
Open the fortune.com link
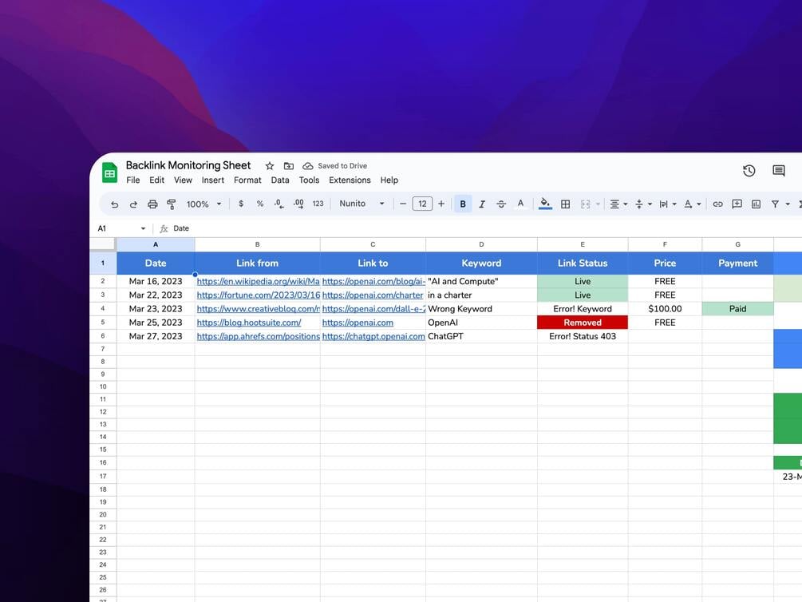click(x=258, y=295)
